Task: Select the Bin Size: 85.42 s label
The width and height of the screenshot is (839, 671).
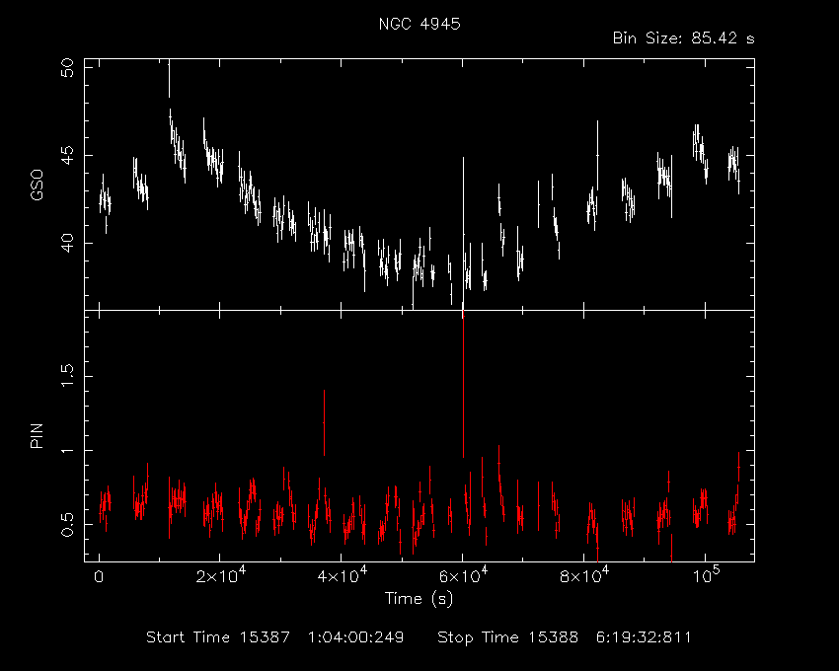Action: tap(683, 38)
